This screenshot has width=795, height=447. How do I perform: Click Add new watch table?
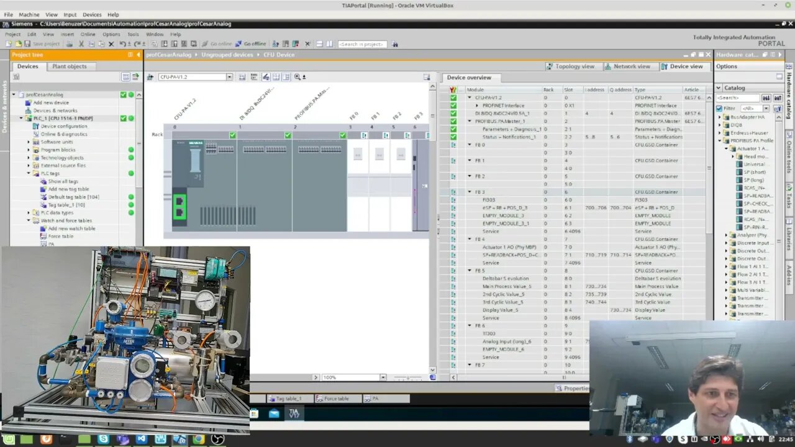click(71, 228)
